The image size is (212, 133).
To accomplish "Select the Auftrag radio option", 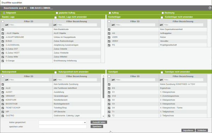I will point(110,13).
